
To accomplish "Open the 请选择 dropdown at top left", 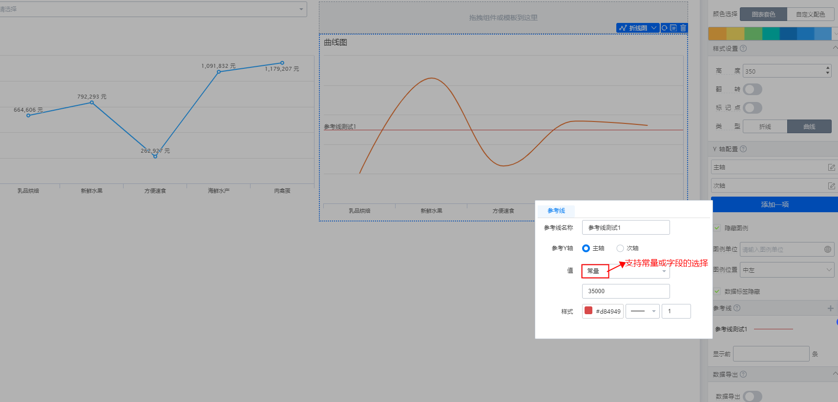I will point(153,9).
